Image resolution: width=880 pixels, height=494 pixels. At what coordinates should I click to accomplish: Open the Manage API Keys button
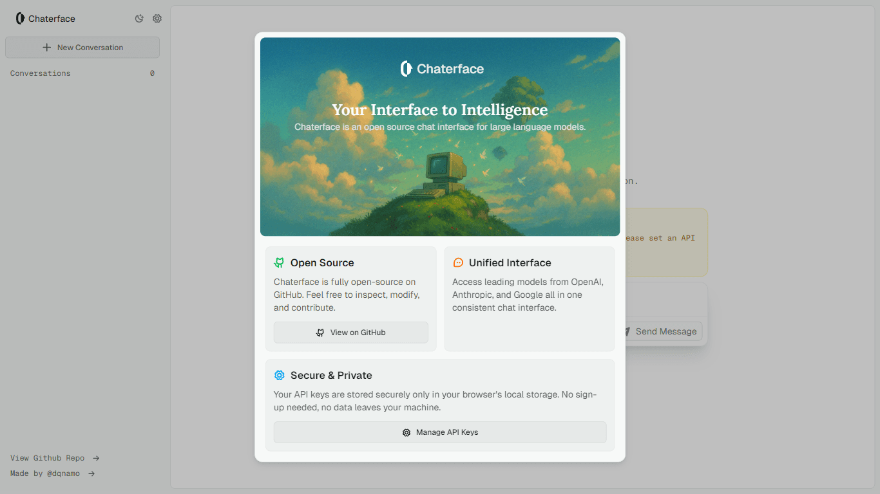(440, 432)
